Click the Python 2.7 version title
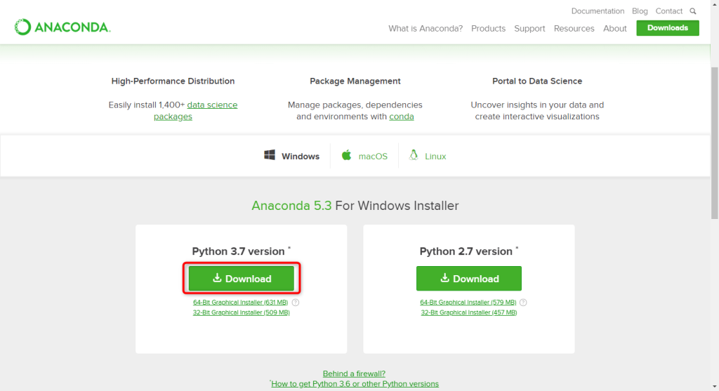This screenshot has width=719, height=391. pyautogui.click(x=468, y=251)
